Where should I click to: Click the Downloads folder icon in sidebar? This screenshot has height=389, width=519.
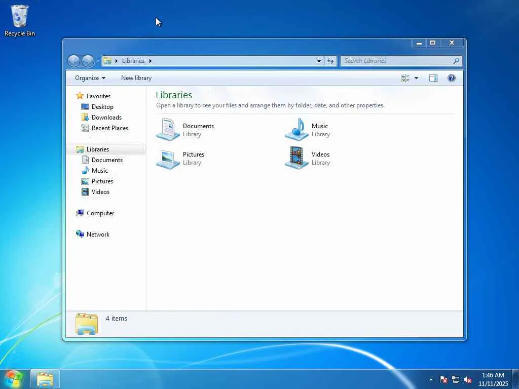coord(85,117)
